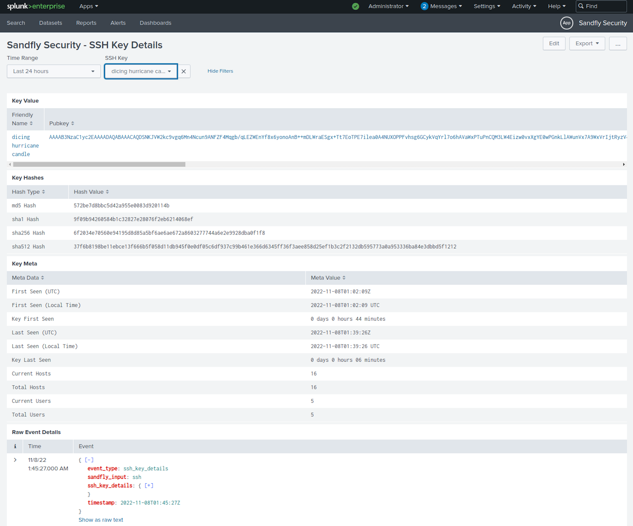This screenshot has width=633, height=526.
Task: Click Show as raw text link
Action: coord(101,520)
